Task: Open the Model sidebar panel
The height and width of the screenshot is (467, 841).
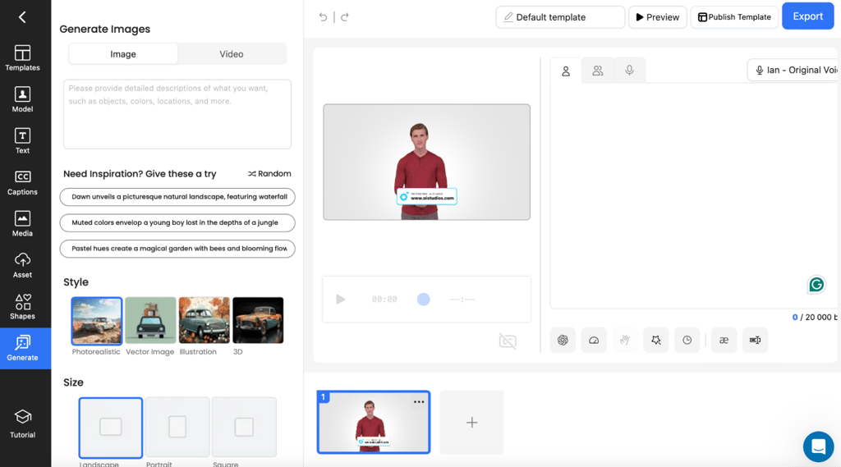Action: (22, 99)
